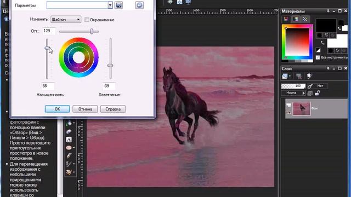Pick a color in the Материалы color picker
Image resolution: width=351 pixels, height=197 pixels.
pyautogui.click(x=297, y=42)
